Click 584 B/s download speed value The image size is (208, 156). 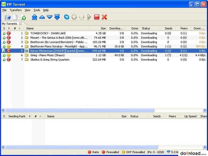(201, 46)
